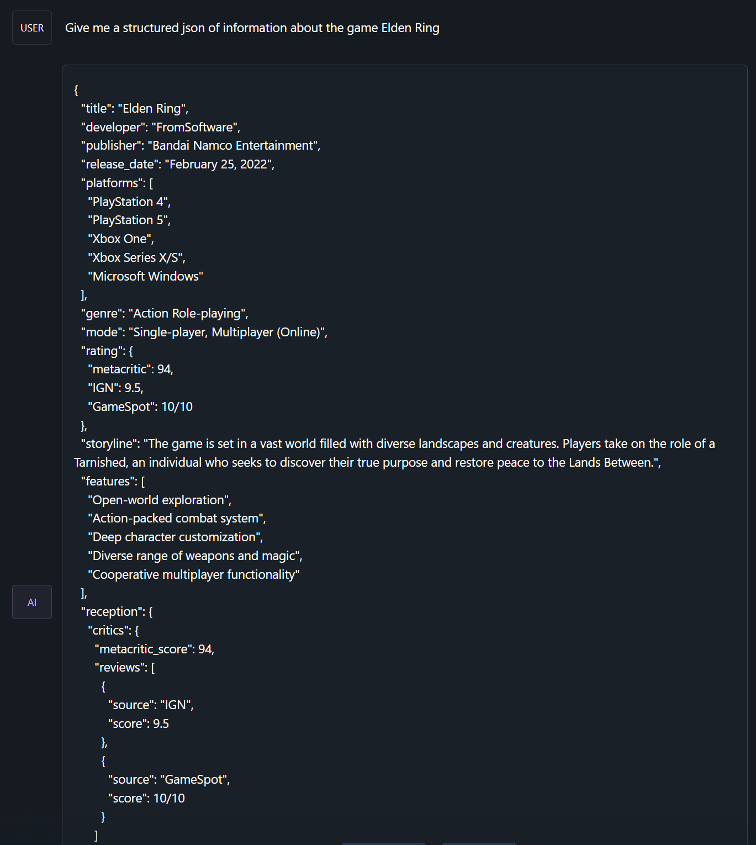The image size is (756, 845).
Task: Select the title value Elden Ring
Action: tap(155, 108)
